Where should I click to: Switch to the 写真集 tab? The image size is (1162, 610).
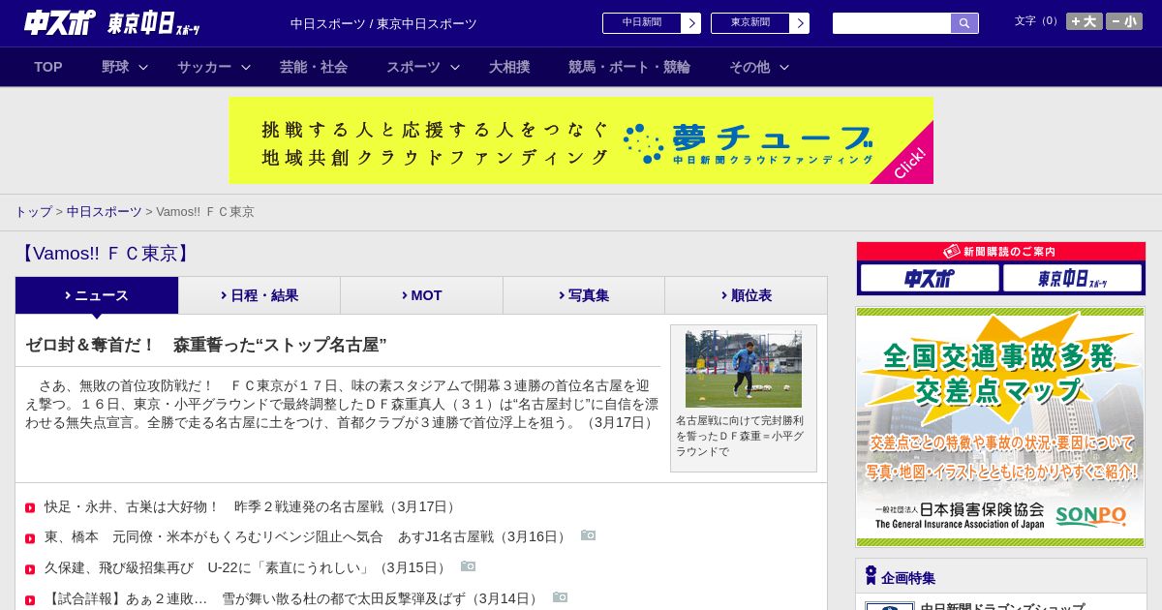click(x=584, y=295)
